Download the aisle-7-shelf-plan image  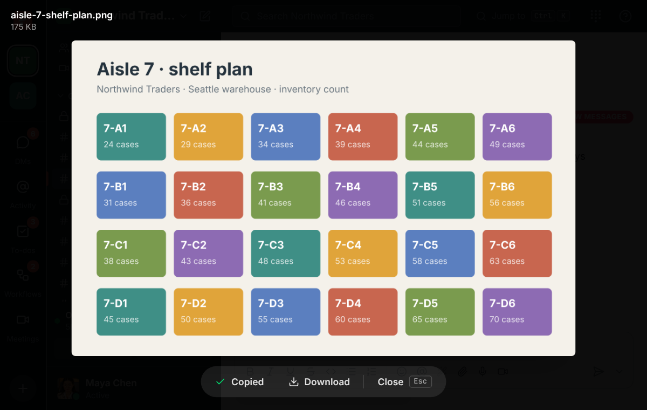320,382
